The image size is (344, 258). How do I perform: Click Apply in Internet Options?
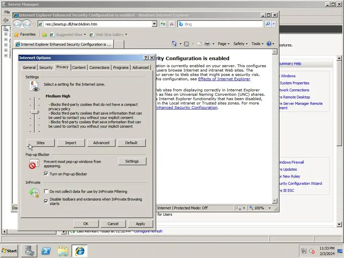[x=140, y=224]
